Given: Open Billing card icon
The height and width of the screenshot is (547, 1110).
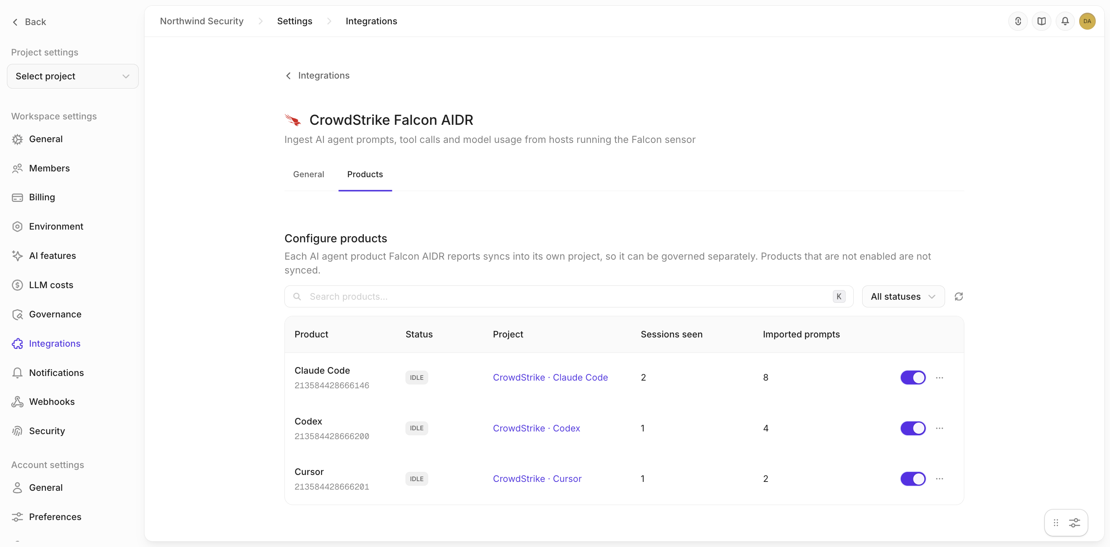Looking at the screenshot, I should (17, 197).
